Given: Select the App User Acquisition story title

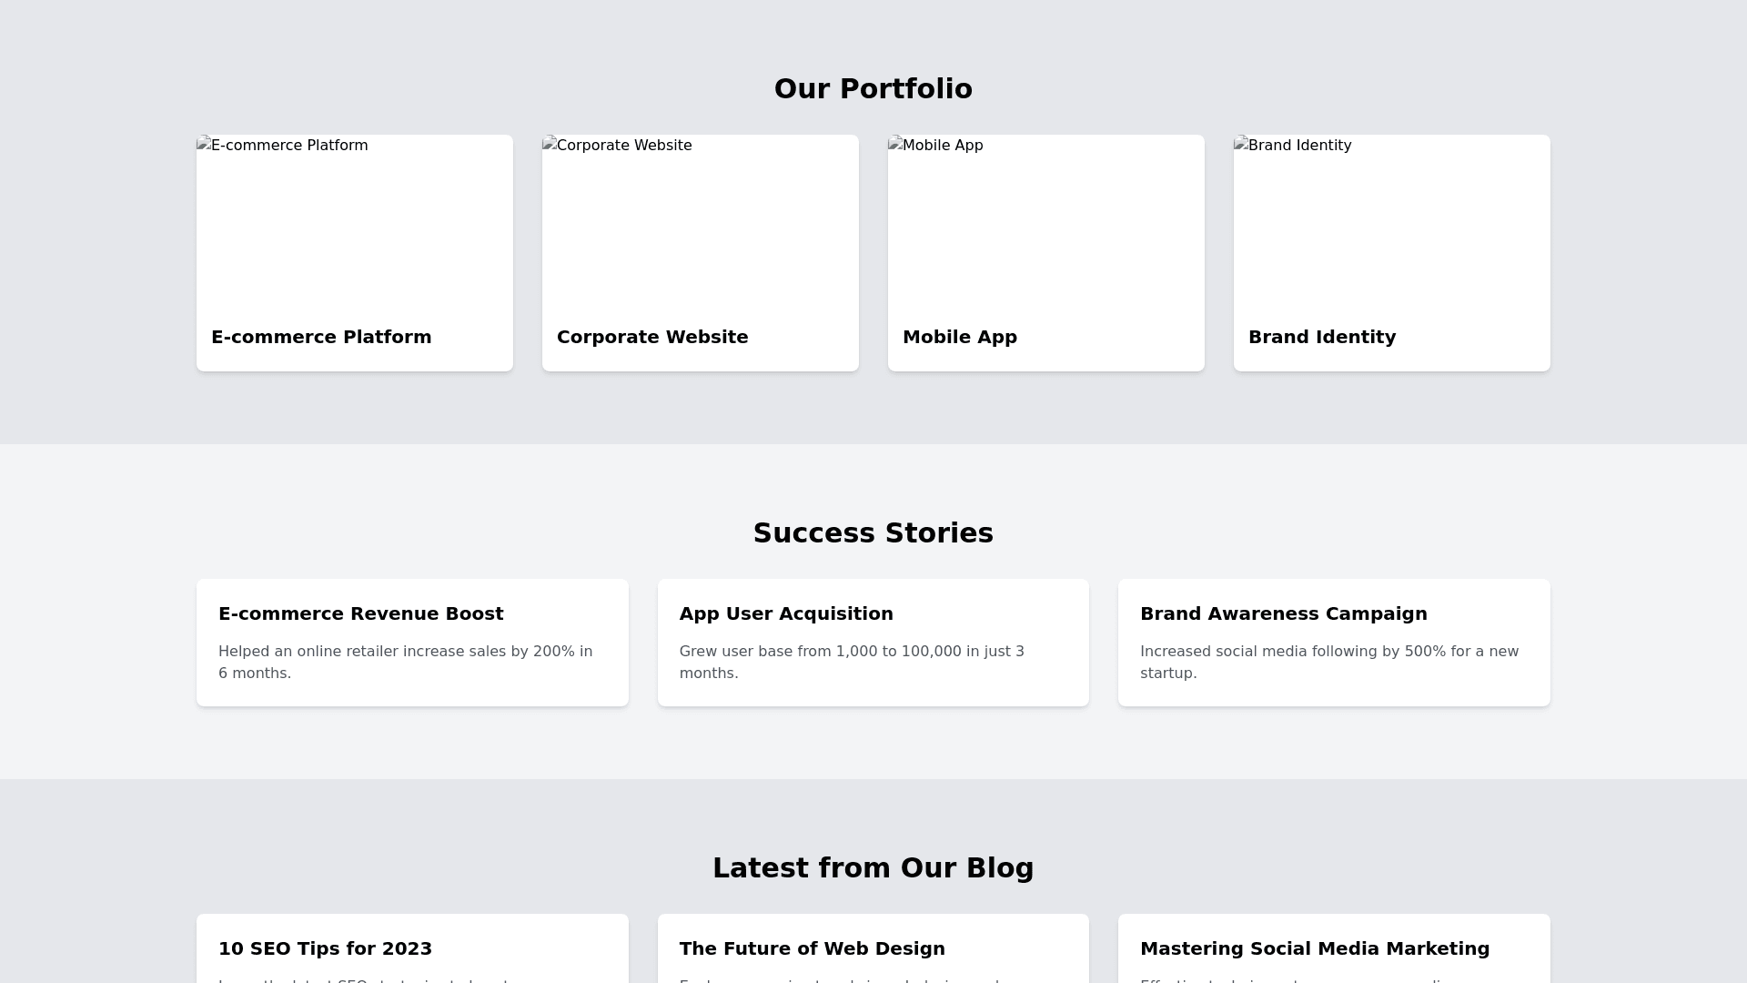Looking at the screenshot, I should click(786, 613).
